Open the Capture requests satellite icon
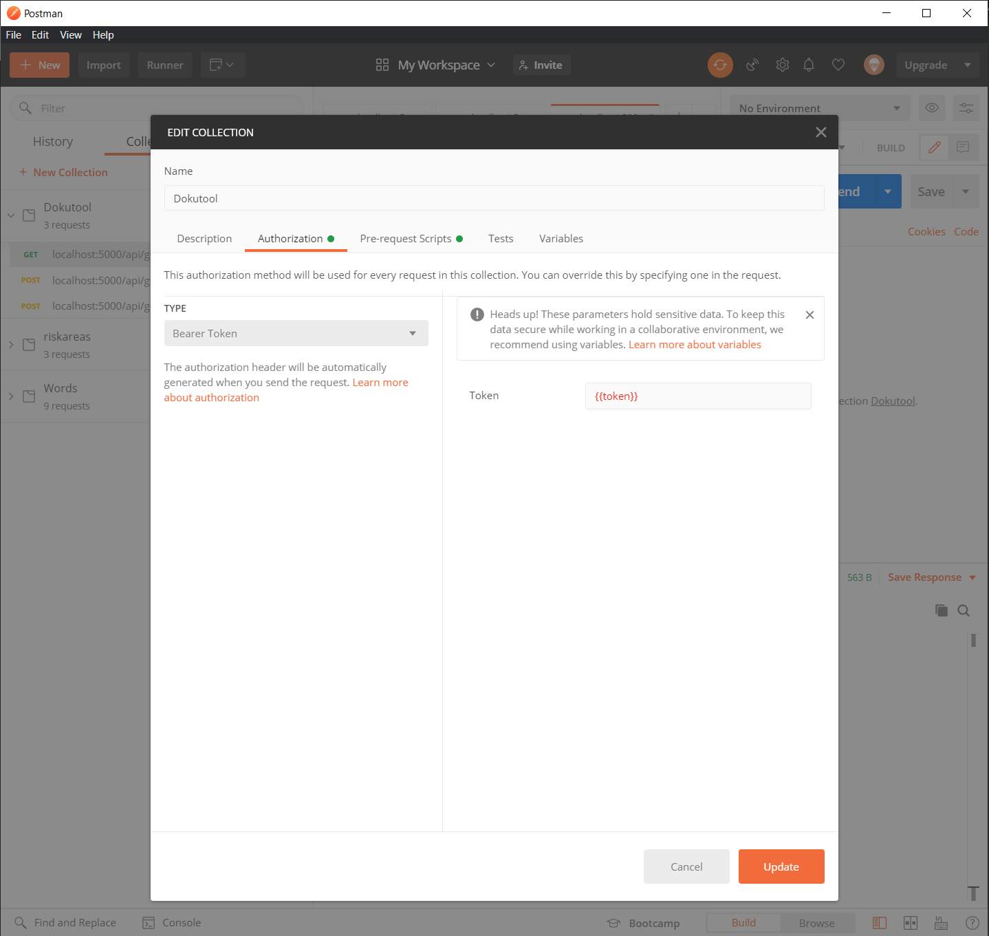Screen dimensions: 989x936 [752, 65]
